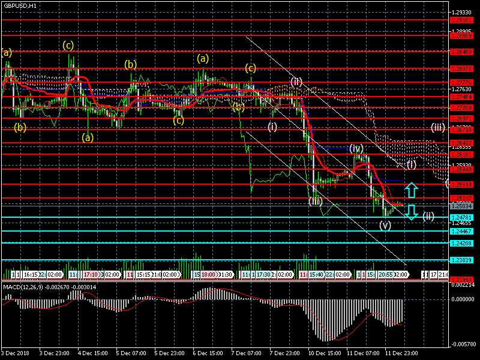Click the 7 Dec 23:00 time axis label
The image size is (480, 360).
coord(284,353)
